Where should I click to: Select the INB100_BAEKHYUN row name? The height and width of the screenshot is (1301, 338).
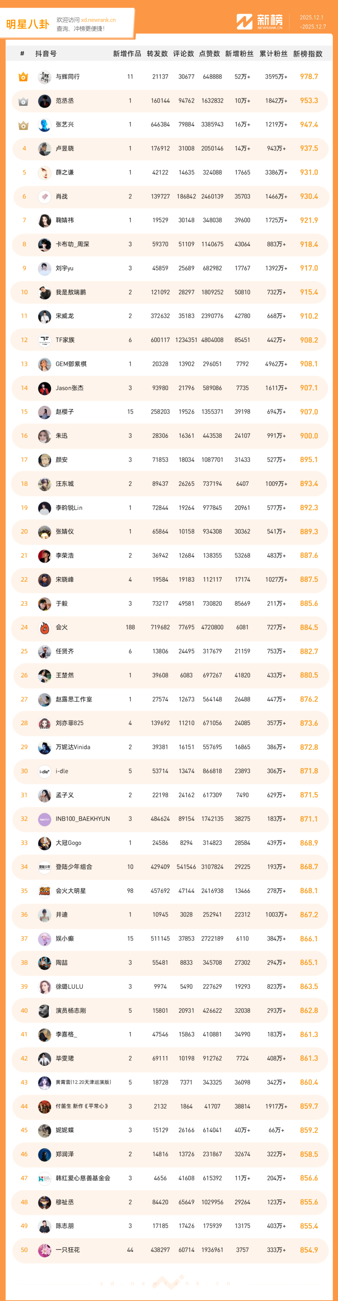pyautogui.click(x=82, y=819)
